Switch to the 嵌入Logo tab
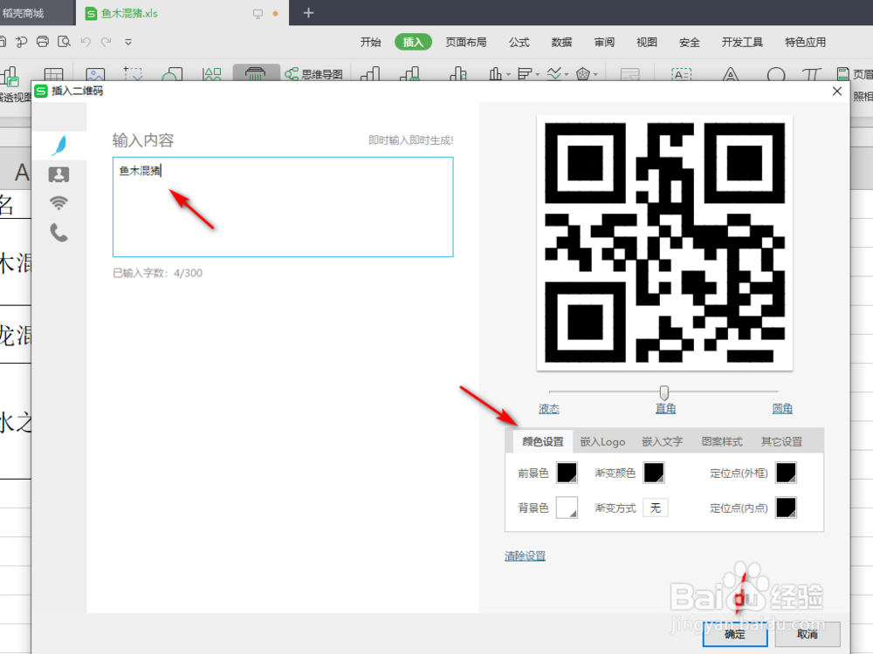The height and width of the screenshot is (654, 873). coord(602,441)
